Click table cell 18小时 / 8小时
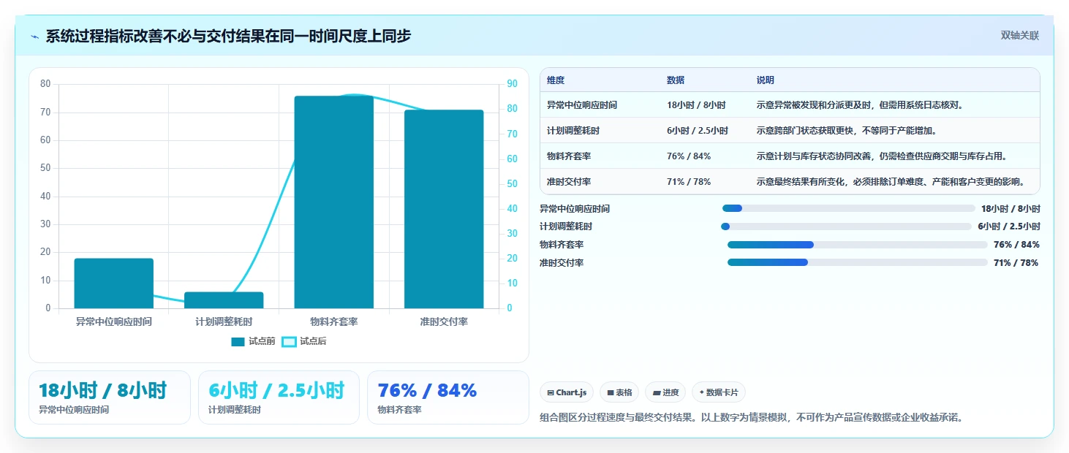1069x453 pixels. click(696, 105)
